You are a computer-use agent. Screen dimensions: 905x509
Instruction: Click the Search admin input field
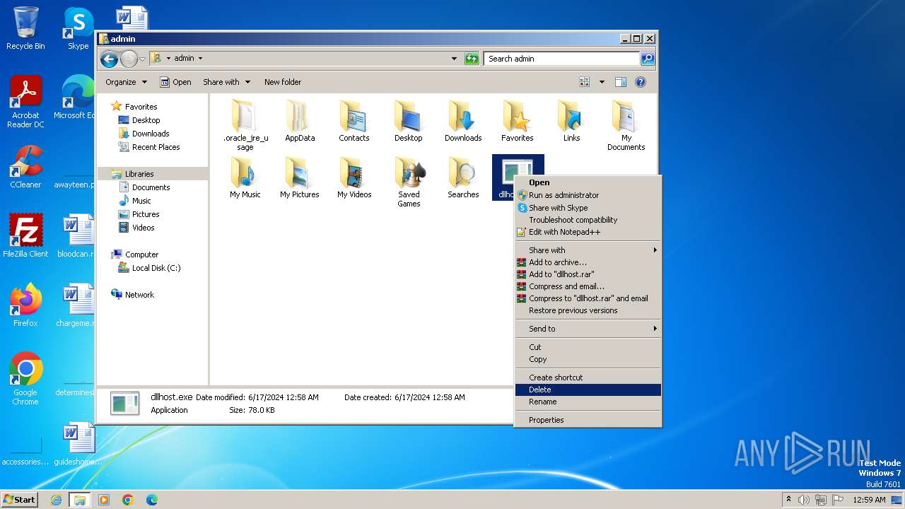562,59
